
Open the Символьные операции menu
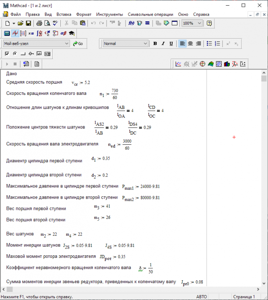coord(150,14)
